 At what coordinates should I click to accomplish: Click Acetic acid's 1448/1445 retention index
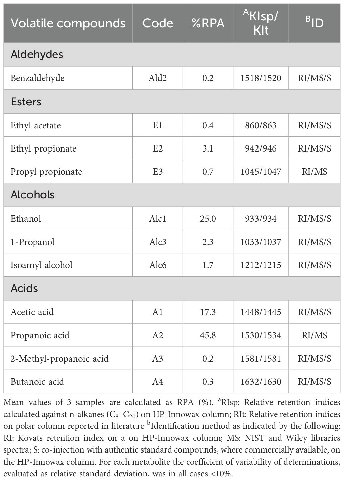(261, 312)
